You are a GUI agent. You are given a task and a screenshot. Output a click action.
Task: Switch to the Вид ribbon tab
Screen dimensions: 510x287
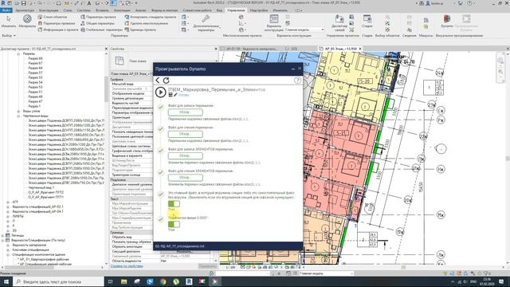tap(220, 10)
